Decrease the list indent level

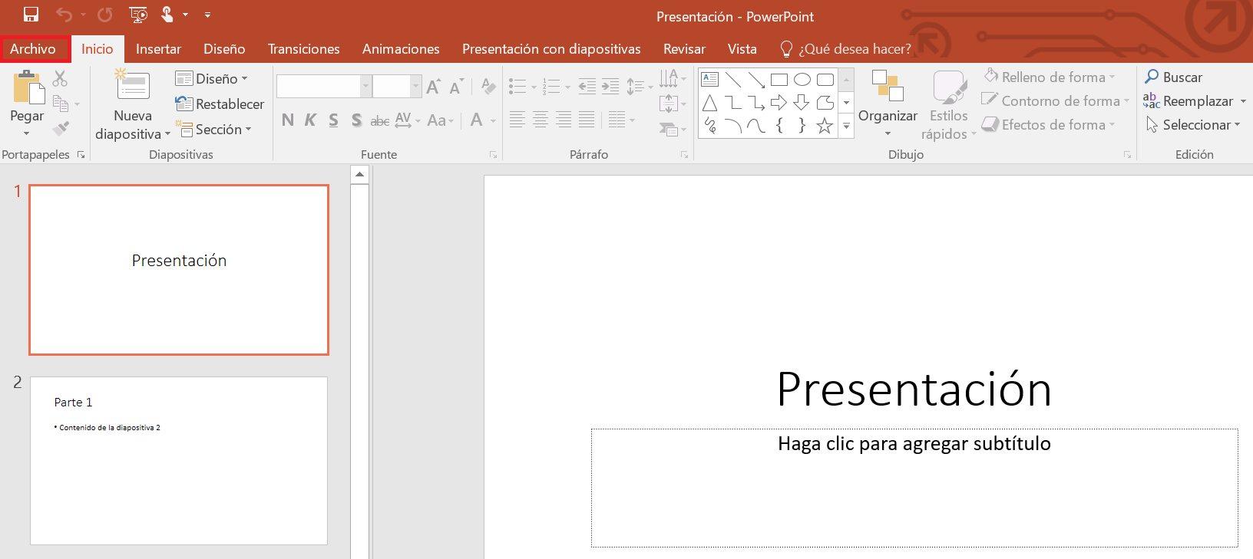(587, 86)
